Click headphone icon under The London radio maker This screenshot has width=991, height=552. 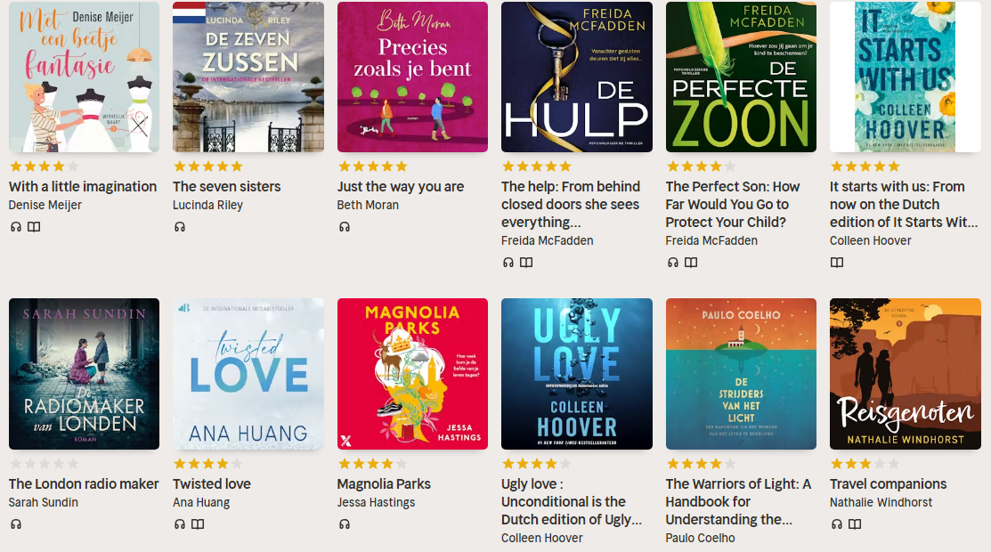16,524
